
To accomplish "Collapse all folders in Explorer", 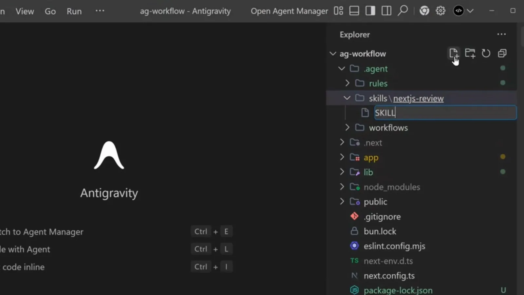I will pos(502,53).
